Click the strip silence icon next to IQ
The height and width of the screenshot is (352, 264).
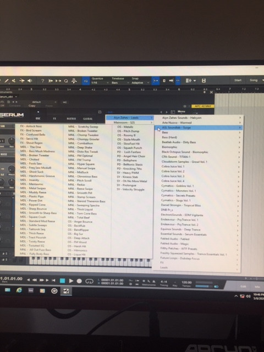[74, 81]
